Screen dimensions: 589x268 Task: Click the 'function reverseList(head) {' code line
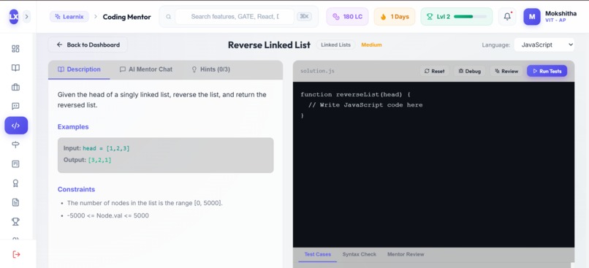pos(355,94)
